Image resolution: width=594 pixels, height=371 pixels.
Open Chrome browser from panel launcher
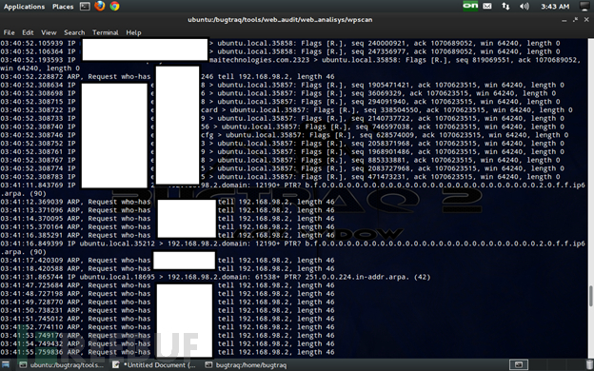pos(114,6)
